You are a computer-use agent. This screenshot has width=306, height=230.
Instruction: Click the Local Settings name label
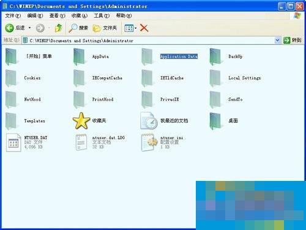(244, 78)
